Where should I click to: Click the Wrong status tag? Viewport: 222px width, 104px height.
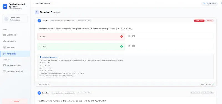pyautogui.click(x=210, y=21)
